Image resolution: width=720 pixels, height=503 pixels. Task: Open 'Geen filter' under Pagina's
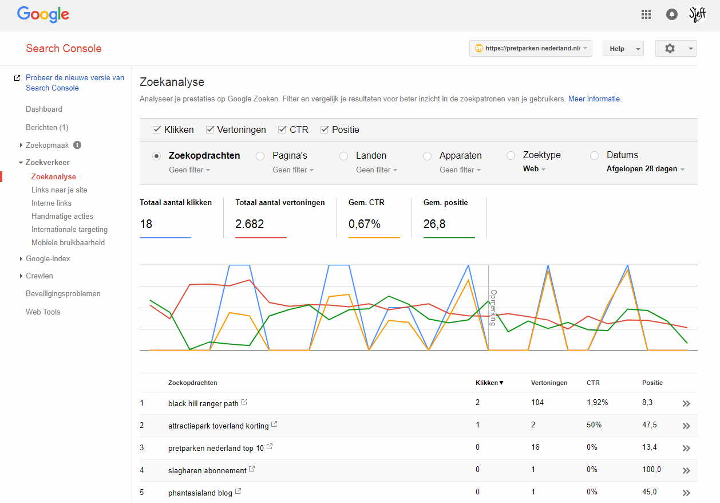tap(293, 170)
